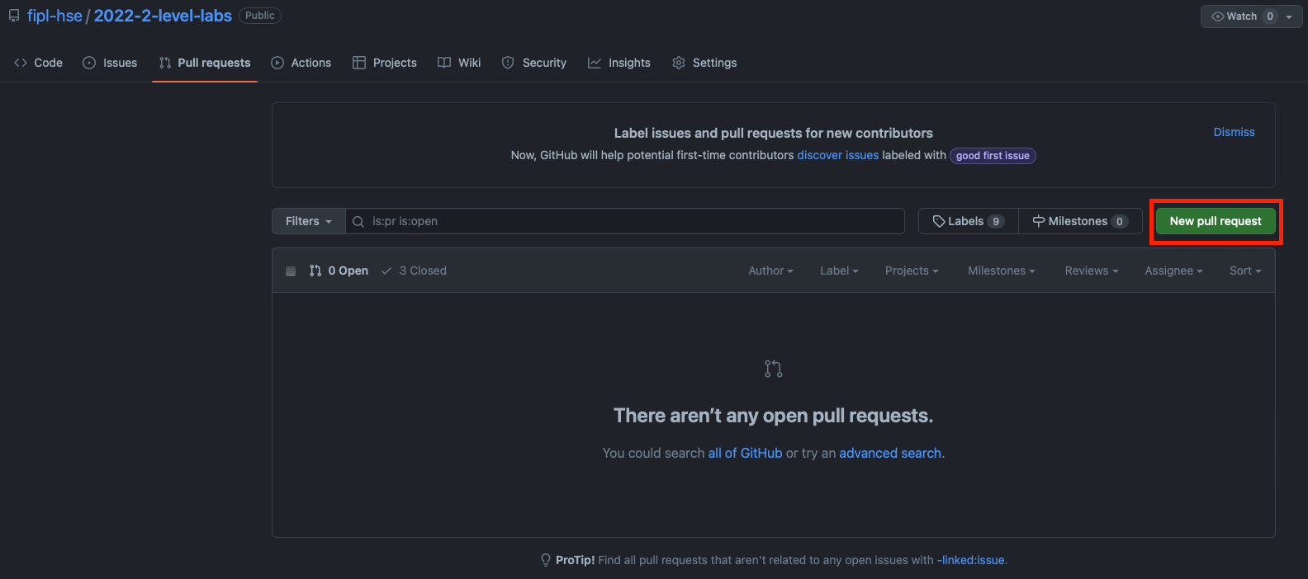Click the milestone signpost icon
Viewport: 1308px width, 579px height.
[x=1039, y=221]
